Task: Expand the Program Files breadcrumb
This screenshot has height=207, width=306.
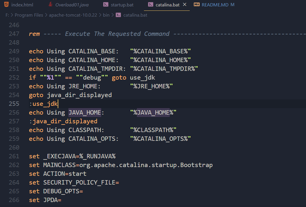Action: (x=29, y=15)
